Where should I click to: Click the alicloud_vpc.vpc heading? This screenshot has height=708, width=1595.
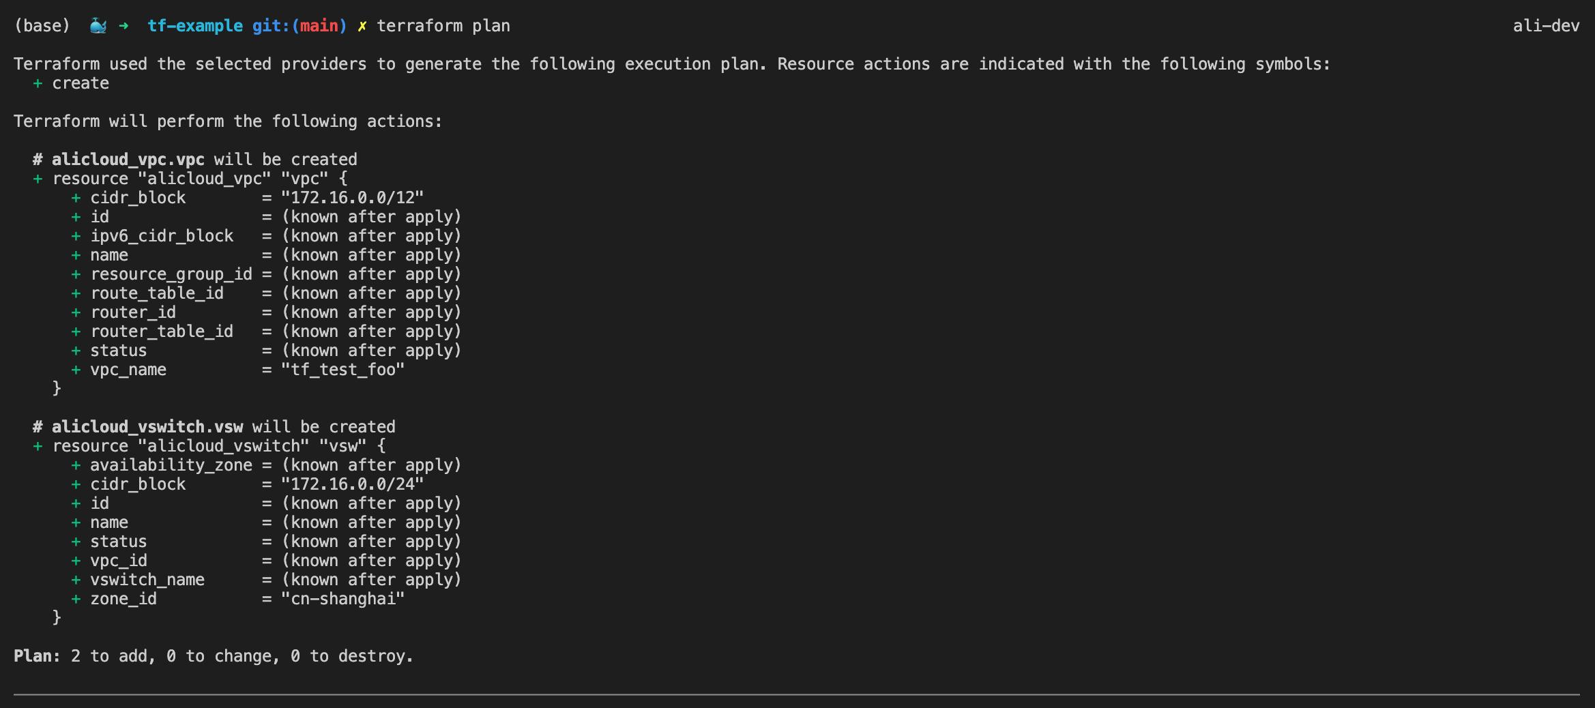point(128,160)
